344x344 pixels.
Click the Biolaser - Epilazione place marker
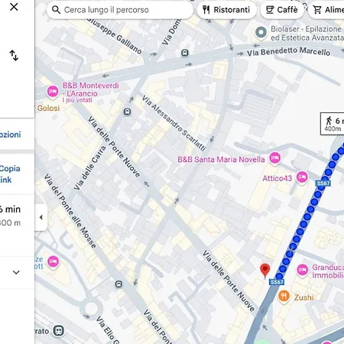tap(261, 33)
